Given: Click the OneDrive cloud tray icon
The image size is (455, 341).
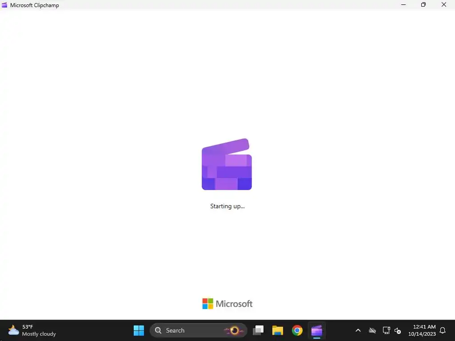Looking at the screenshot, I should coord(372,330).
